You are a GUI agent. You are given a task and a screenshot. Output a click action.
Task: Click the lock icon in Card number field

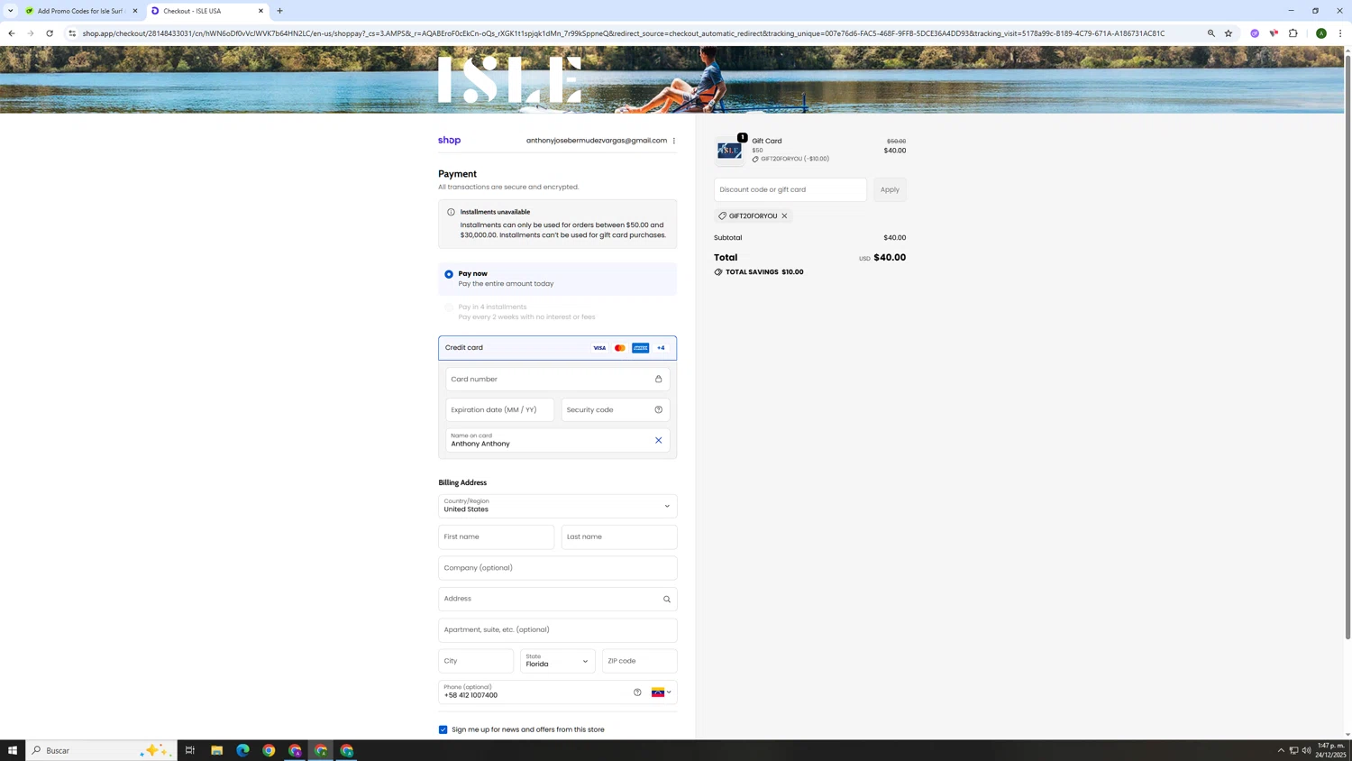[x=659, y=380]
